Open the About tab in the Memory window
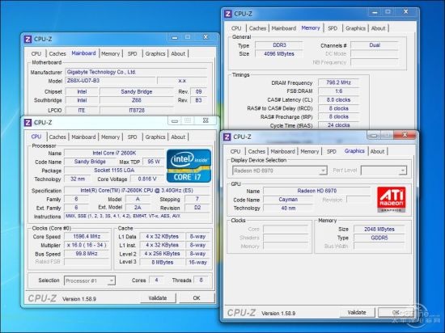Screen dimensions: 445x333 (378, 28)
